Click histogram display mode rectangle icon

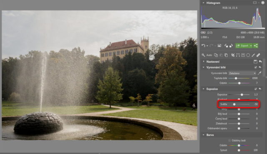pyautogui.click(x=255, y=3)
